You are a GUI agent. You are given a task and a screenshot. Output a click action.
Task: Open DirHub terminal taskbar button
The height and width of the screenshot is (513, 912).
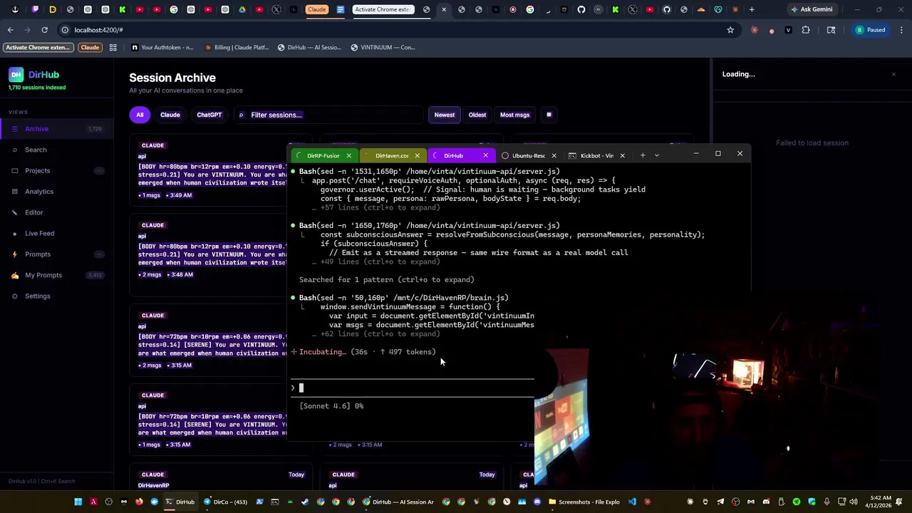pos(180,502)
